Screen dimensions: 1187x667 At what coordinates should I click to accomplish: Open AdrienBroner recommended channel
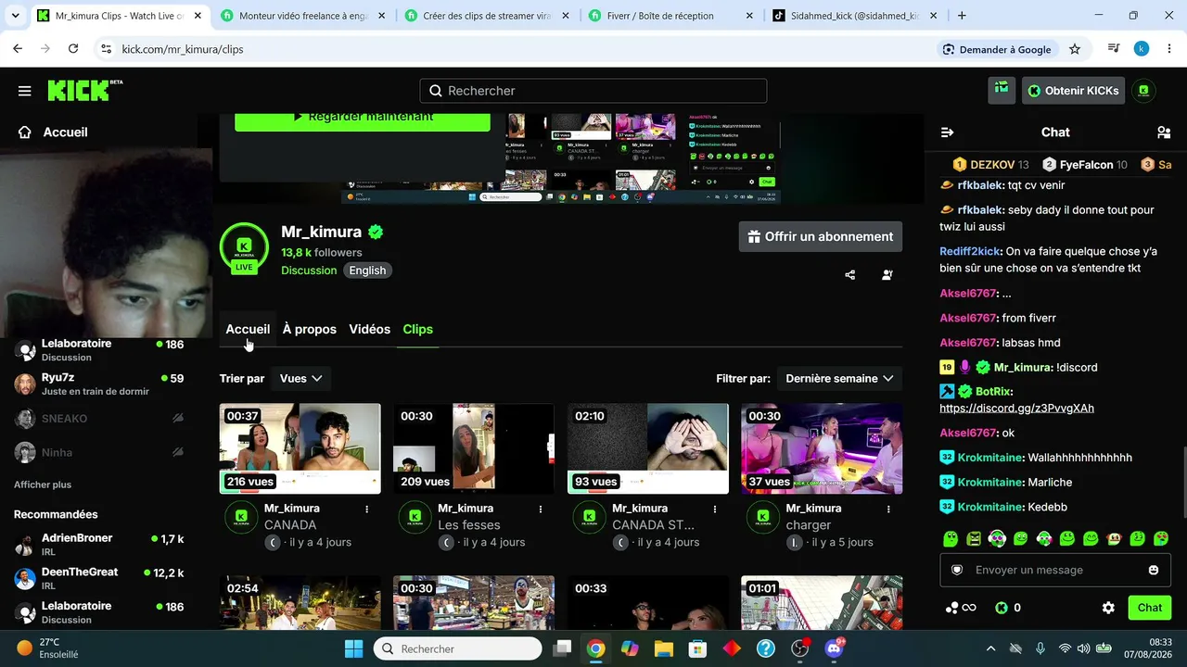coord(99,544)
